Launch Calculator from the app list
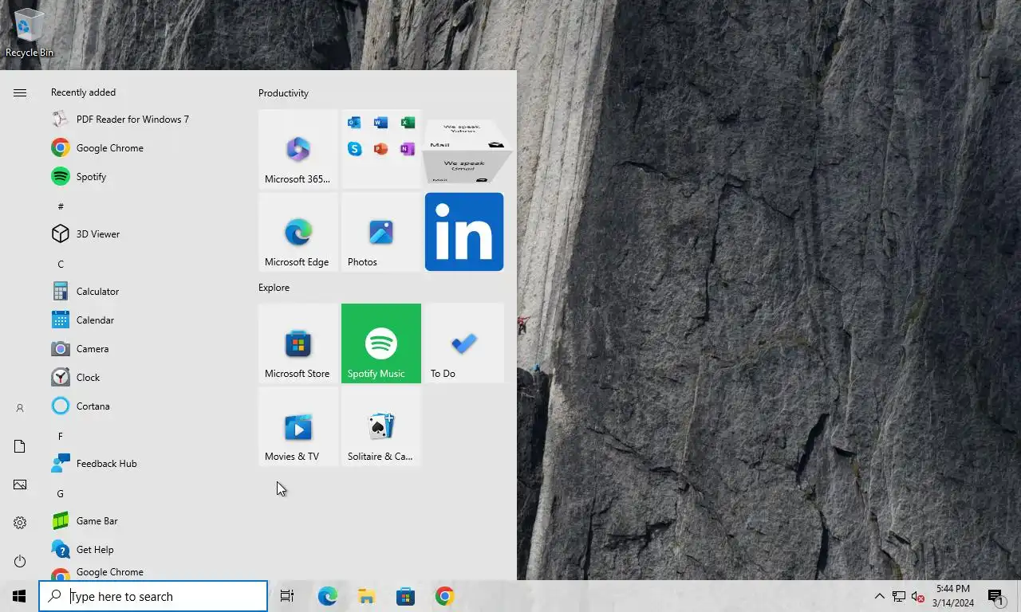1021x612 pixels. tap(144, 292)
